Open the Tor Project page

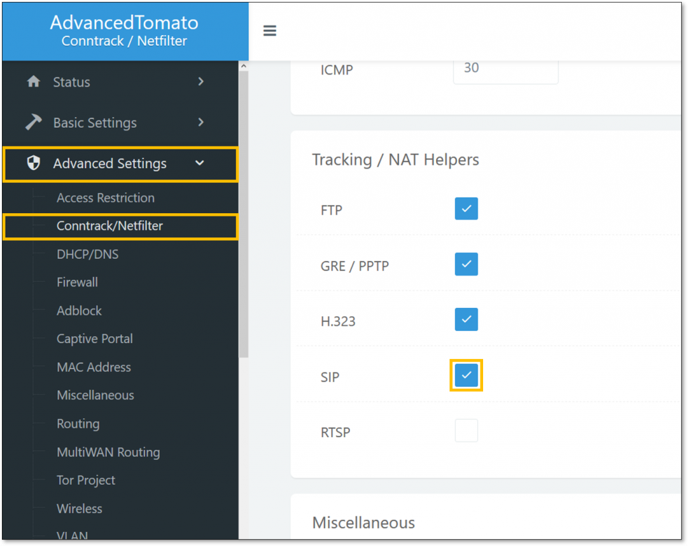[86, 480]
